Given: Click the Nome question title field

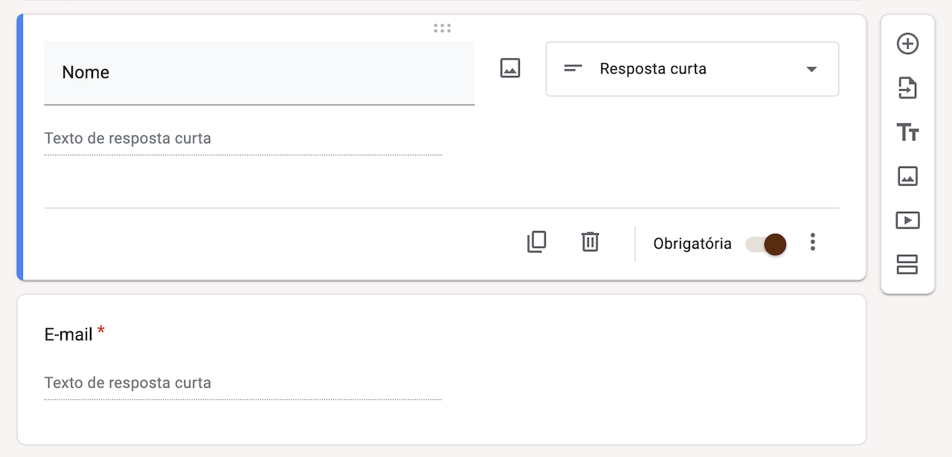Looking at the screenshot, I should click(x=259, y=73).
